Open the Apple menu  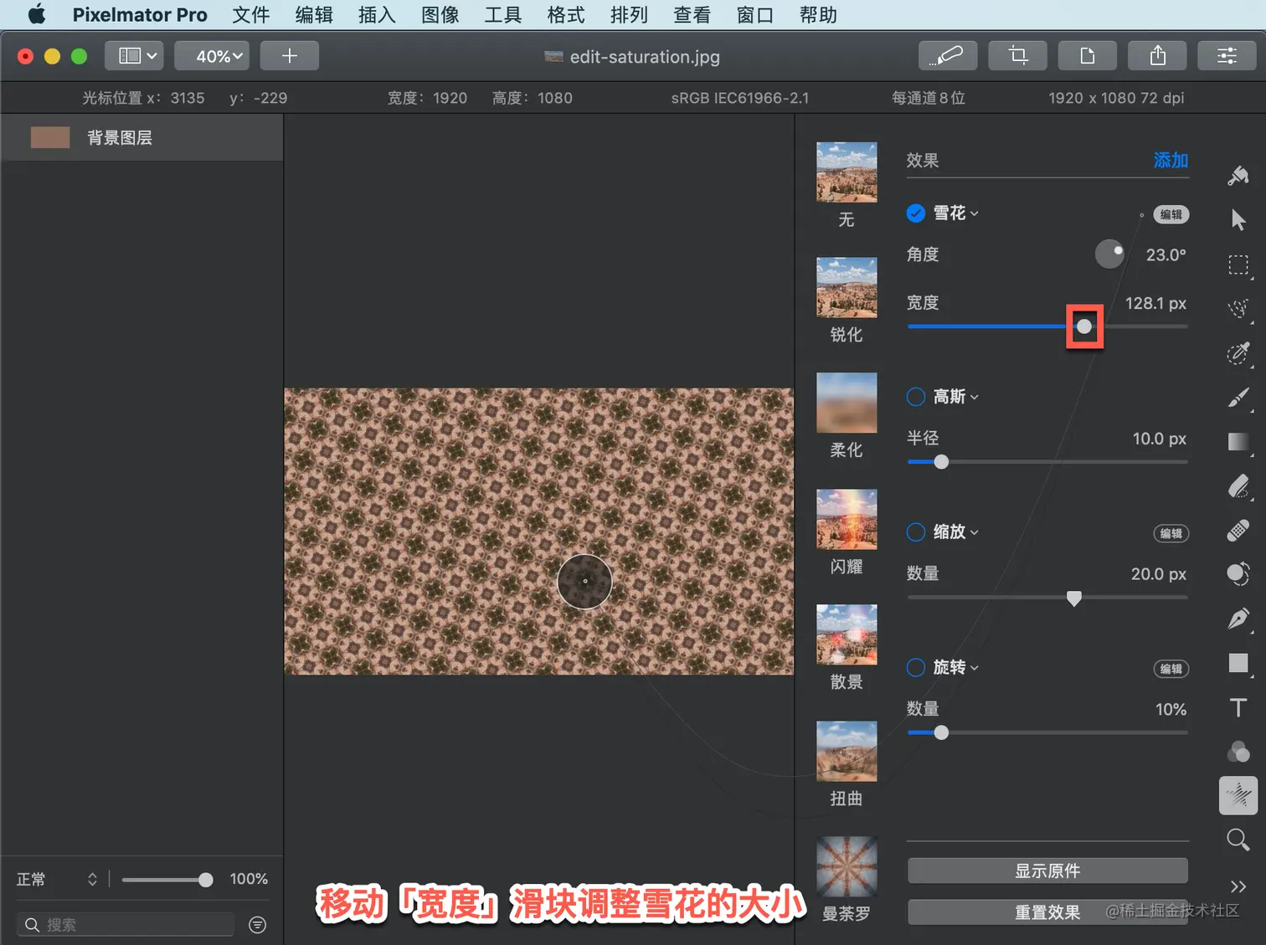click(37, 14)
